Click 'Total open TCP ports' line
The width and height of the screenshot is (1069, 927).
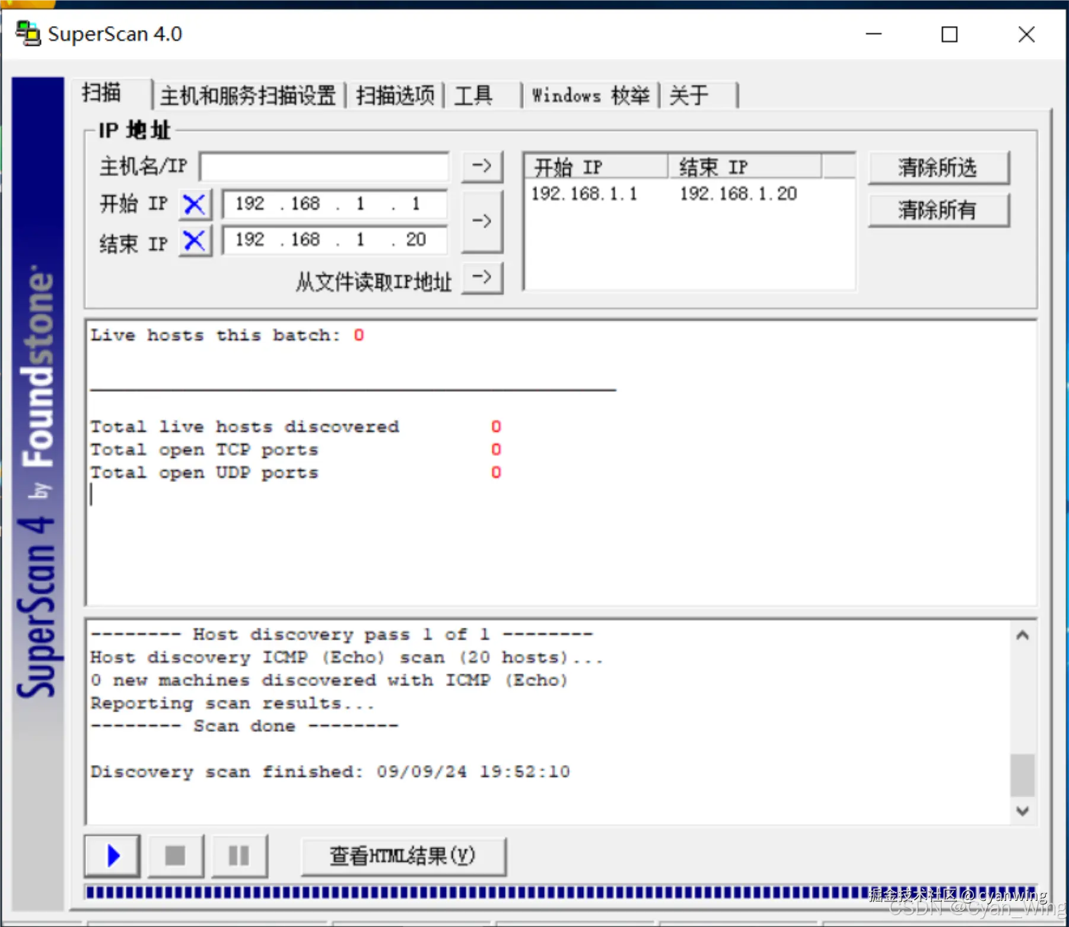[x=295, y=450]
